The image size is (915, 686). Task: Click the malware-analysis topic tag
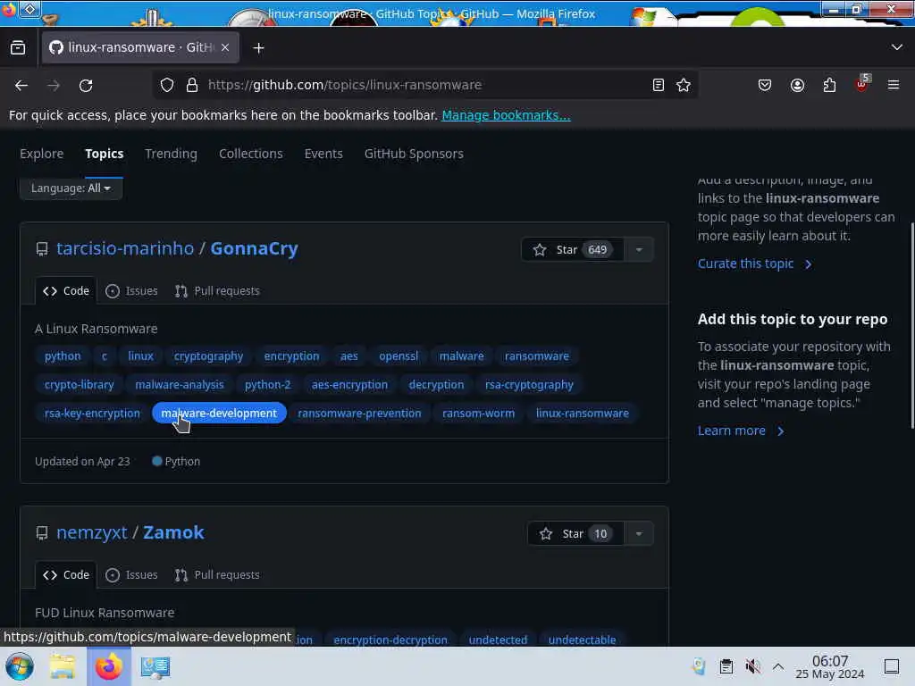179,385
